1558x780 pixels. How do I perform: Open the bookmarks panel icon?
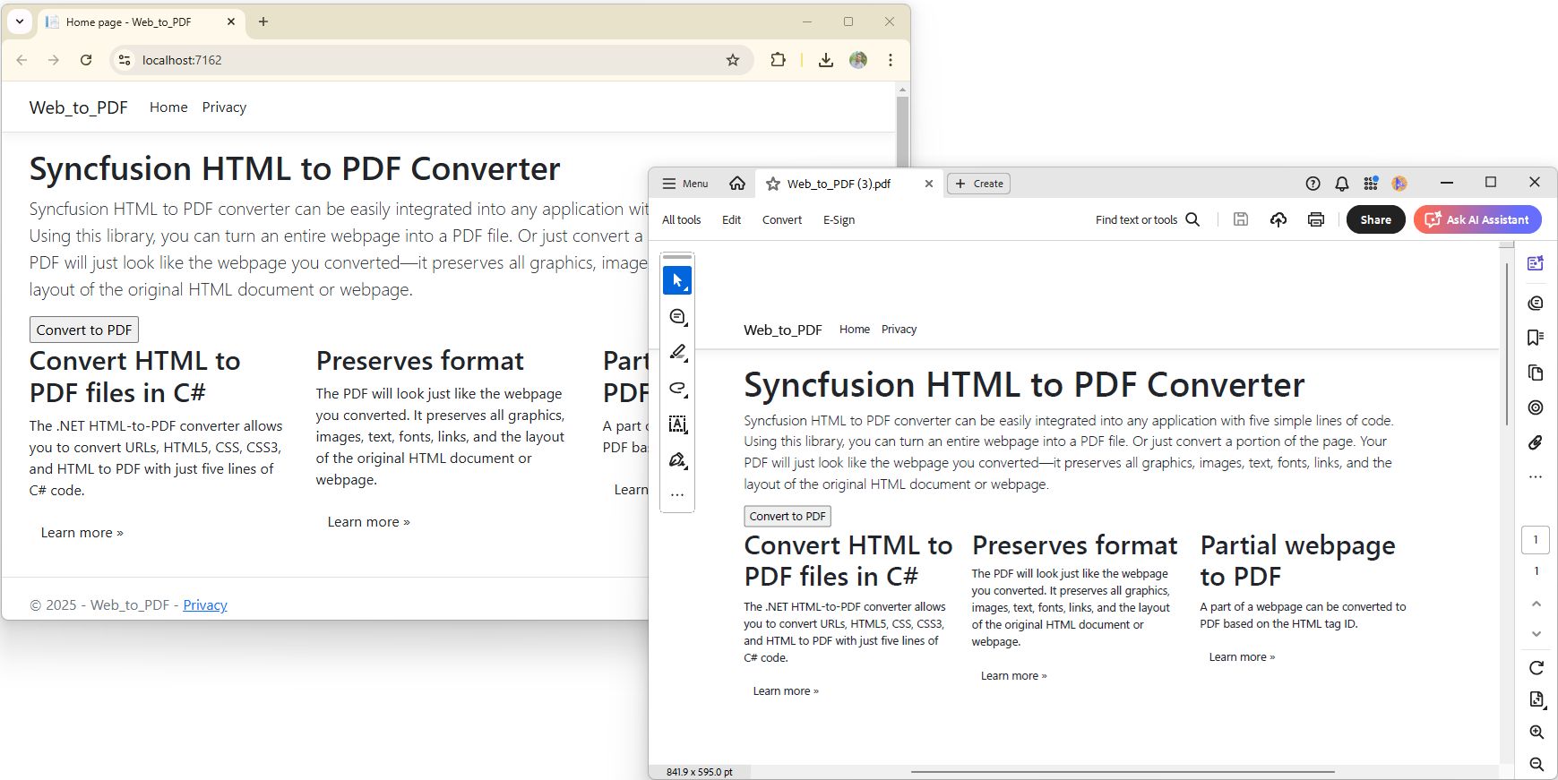coord(1536,338)
